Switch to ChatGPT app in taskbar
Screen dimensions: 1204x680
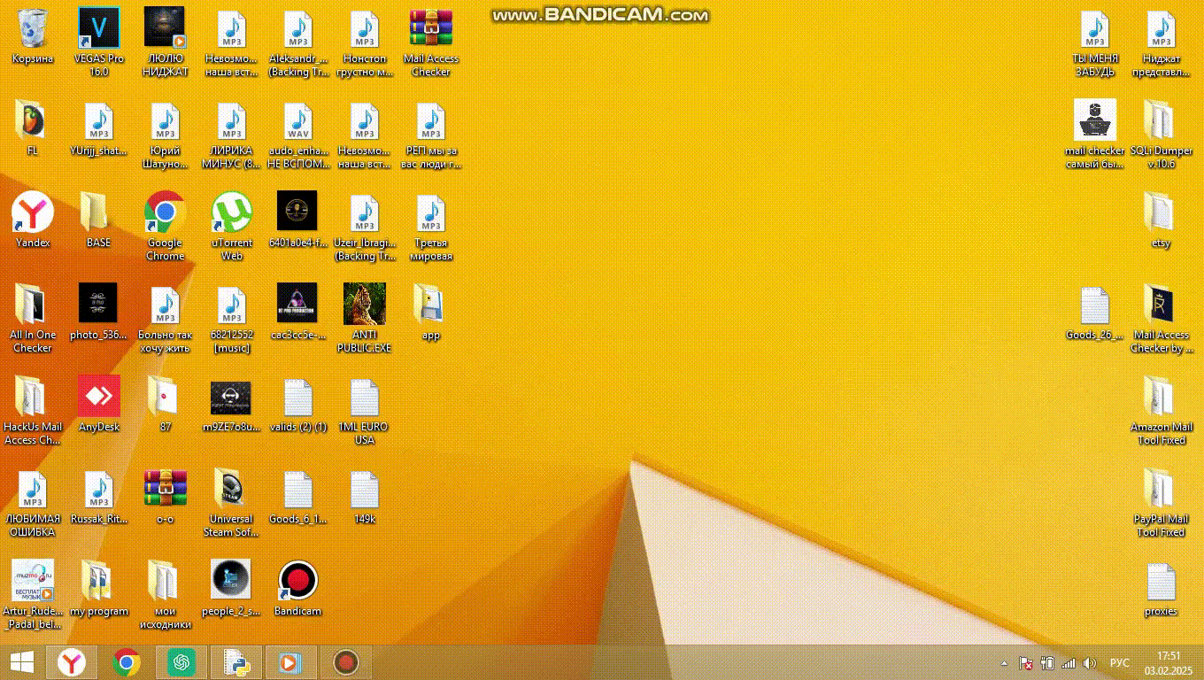point(181,662)
